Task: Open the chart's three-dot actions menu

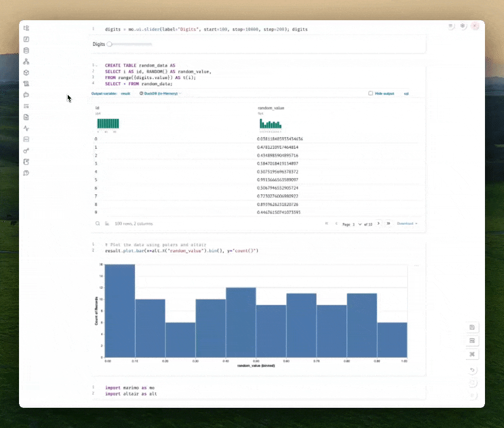Action: (416, 265)
